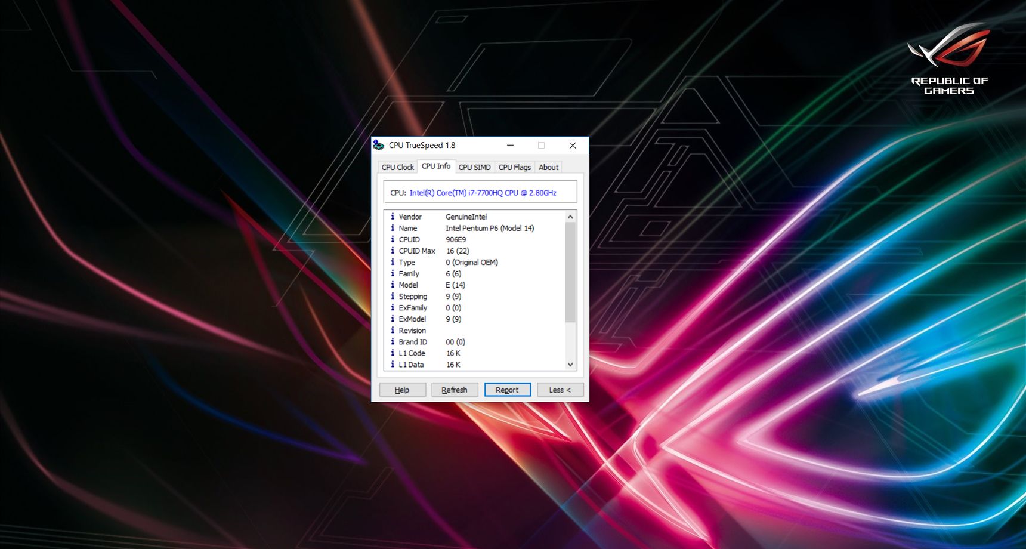Image resolution: width=1026 pixels, height=549 pixels.
Task: Select the '0 (Original OEM)' type value
Action: pos(471,262)
